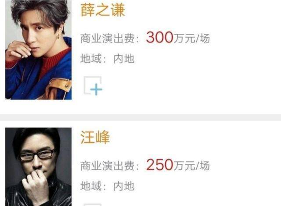Open the portrait photo with blue jacket
This screenshot has width=281, height=206.
pos(38,50)
